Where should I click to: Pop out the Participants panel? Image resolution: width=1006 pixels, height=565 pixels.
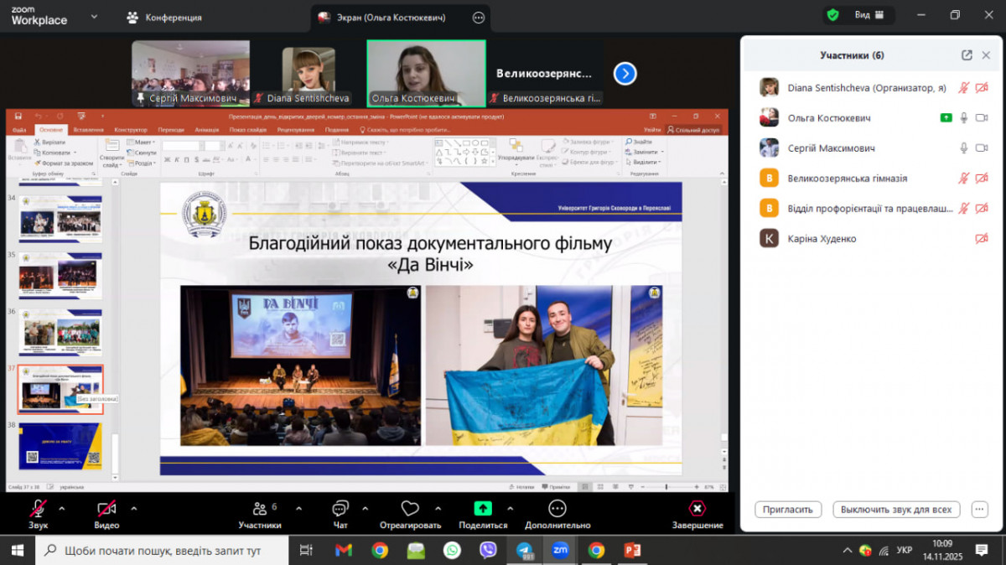[967, 55]
